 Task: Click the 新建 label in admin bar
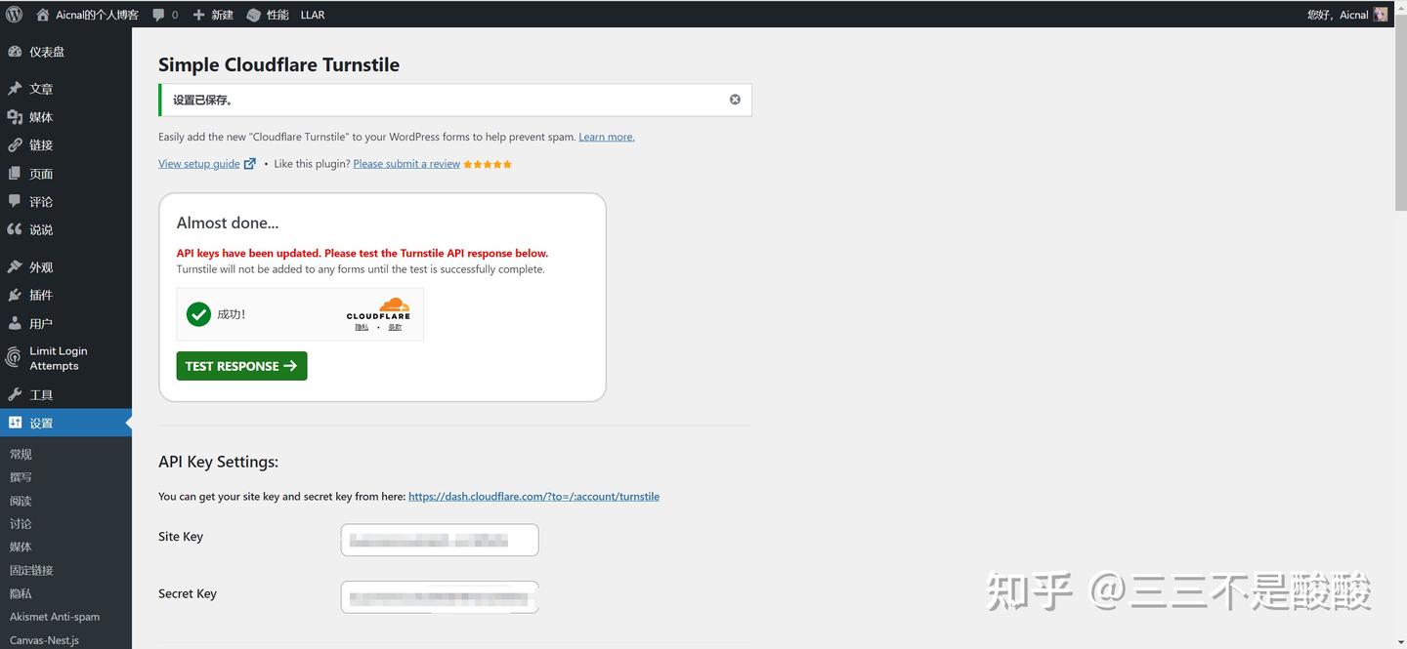pyautogui.click(x=222, y=15)
